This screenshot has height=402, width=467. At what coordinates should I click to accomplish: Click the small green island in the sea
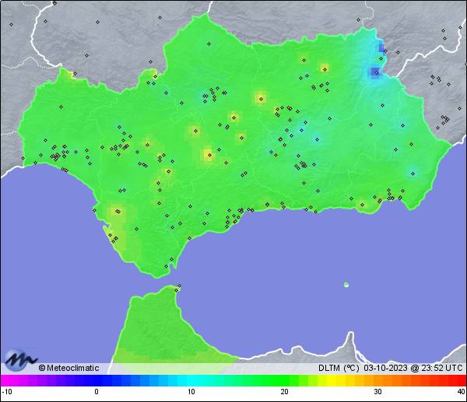coord(346,285)
